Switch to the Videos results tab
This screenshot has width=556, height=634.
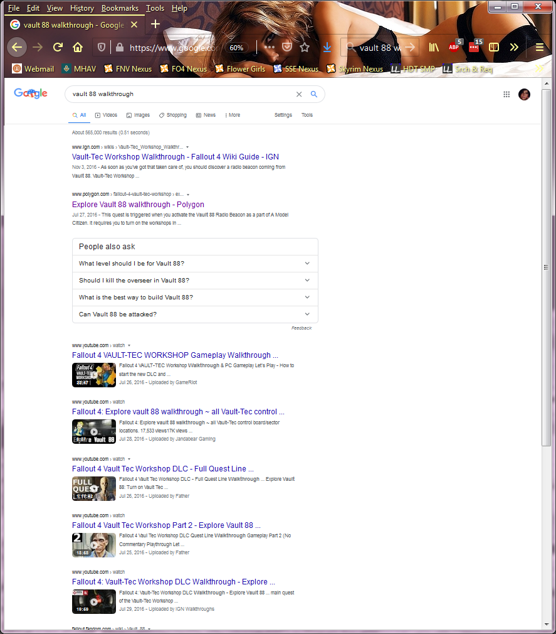(106, 116)
